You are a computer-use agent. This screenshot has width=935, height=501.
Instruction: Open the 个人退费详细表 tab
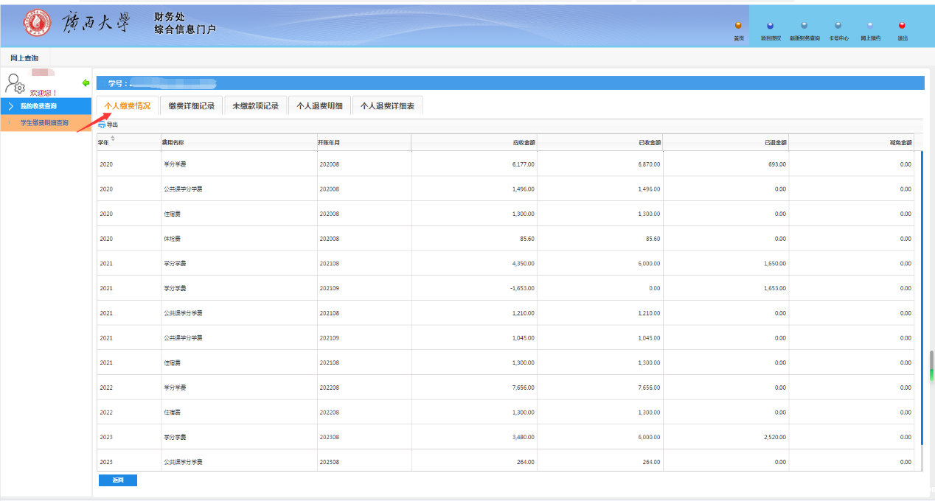(387, 106)
